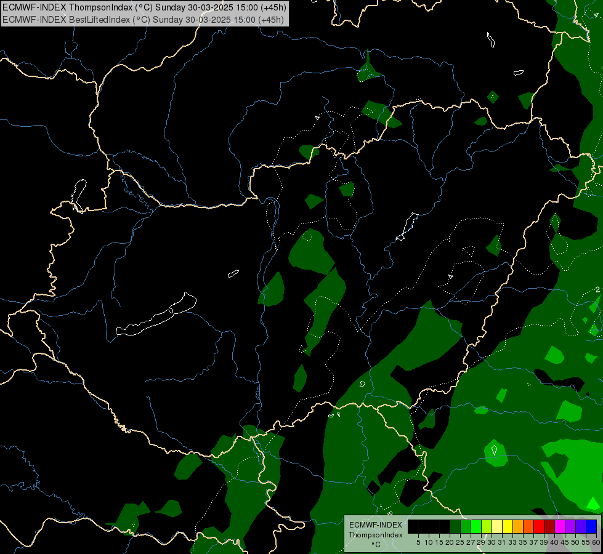603x554 pixels.
Task: Click the indigo 50–55 legend swatch
Action: (x=581, y=526)
